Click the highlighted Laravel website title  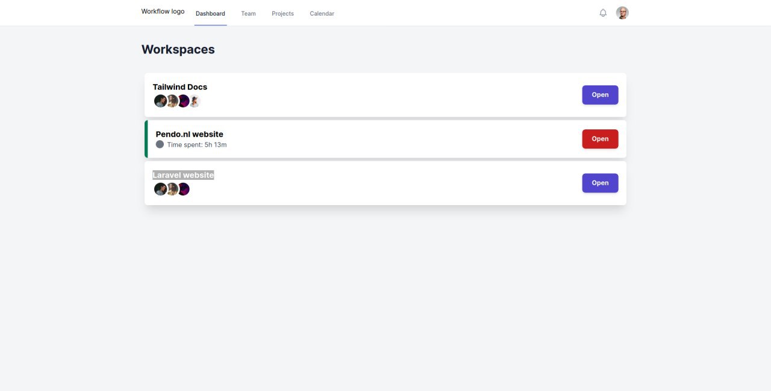pos(183,175)
